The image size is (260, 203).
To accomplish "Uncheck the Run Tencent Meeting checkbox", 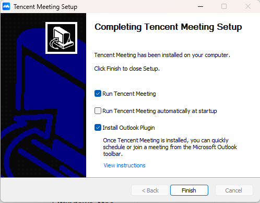I will [98, 94].
